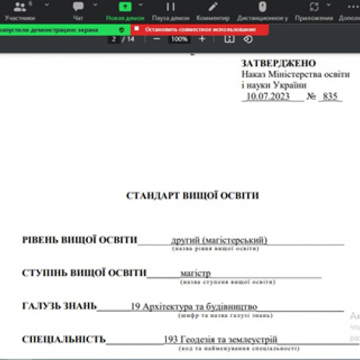The height and width of the screenshot is (360, 360).
Task: Click the remote control mouse (Дистанционное управление) icon
Action: [x=263, y=11]
